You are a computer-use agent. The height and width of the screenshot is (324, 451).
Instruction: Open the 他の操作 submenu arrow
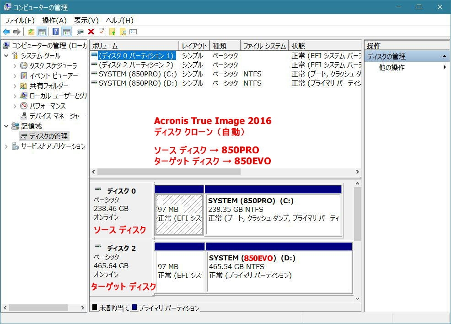click(x=445, y=67)
